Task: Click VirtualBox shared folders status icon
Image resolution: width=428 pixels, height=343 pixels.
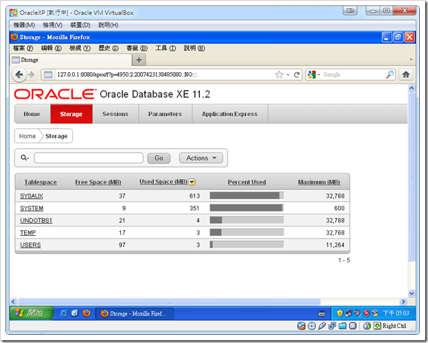Action: click(x=343, y=326)
